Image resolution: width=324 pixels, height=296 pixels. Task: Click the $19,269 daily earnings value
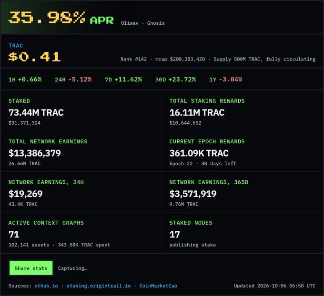(x=25, y=194)
